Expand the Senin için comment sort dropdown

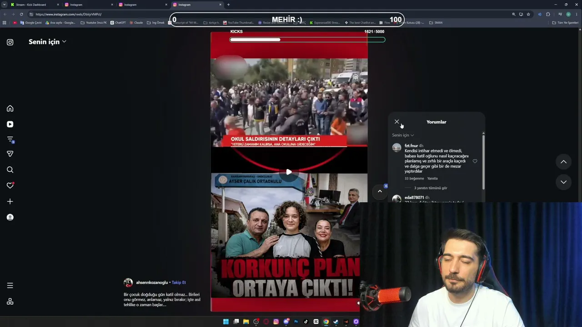tap(403, 135)
